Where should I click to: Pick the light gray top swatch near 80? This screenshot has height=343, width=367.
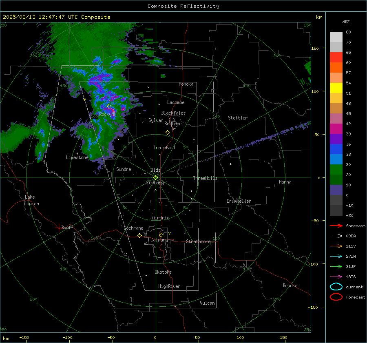pyautogui.click(x=336, y=37)
